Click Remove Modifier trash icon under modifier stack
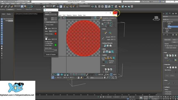 (x=173, y=35)
